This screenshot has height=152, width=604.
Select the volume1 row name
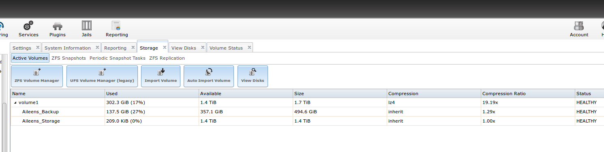(x=29, y=103)
